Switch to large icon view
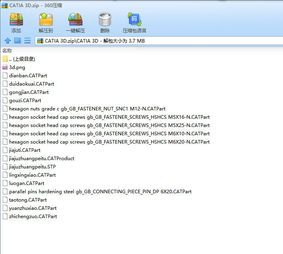The width and height of the screenshot is (283, 254). (17, 41)
